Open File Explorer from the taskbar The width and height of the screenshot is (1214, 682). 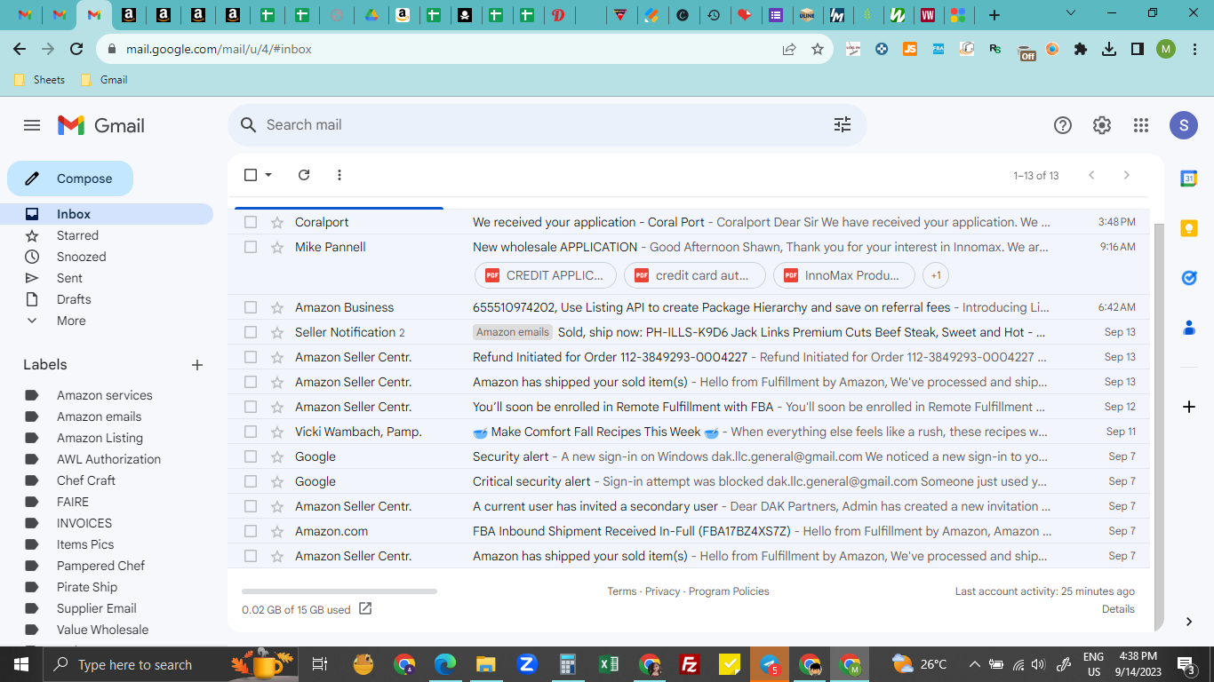(485, 664)
